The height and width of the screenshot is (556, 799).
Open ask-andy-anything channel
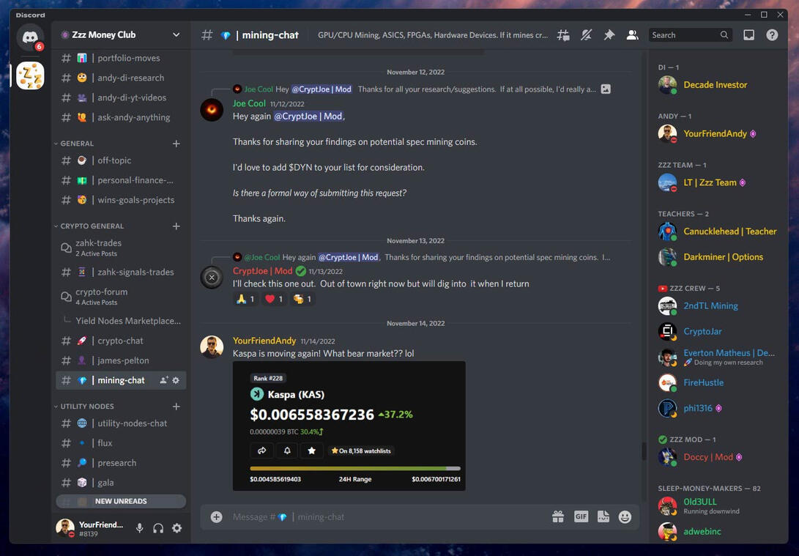(x=121, y=118)
